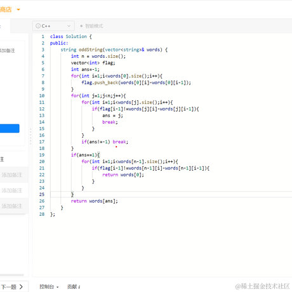The height and width of the screenshot is (292, 292).
Task: Click 'return words[0];' on line 22
Action: 123,175
